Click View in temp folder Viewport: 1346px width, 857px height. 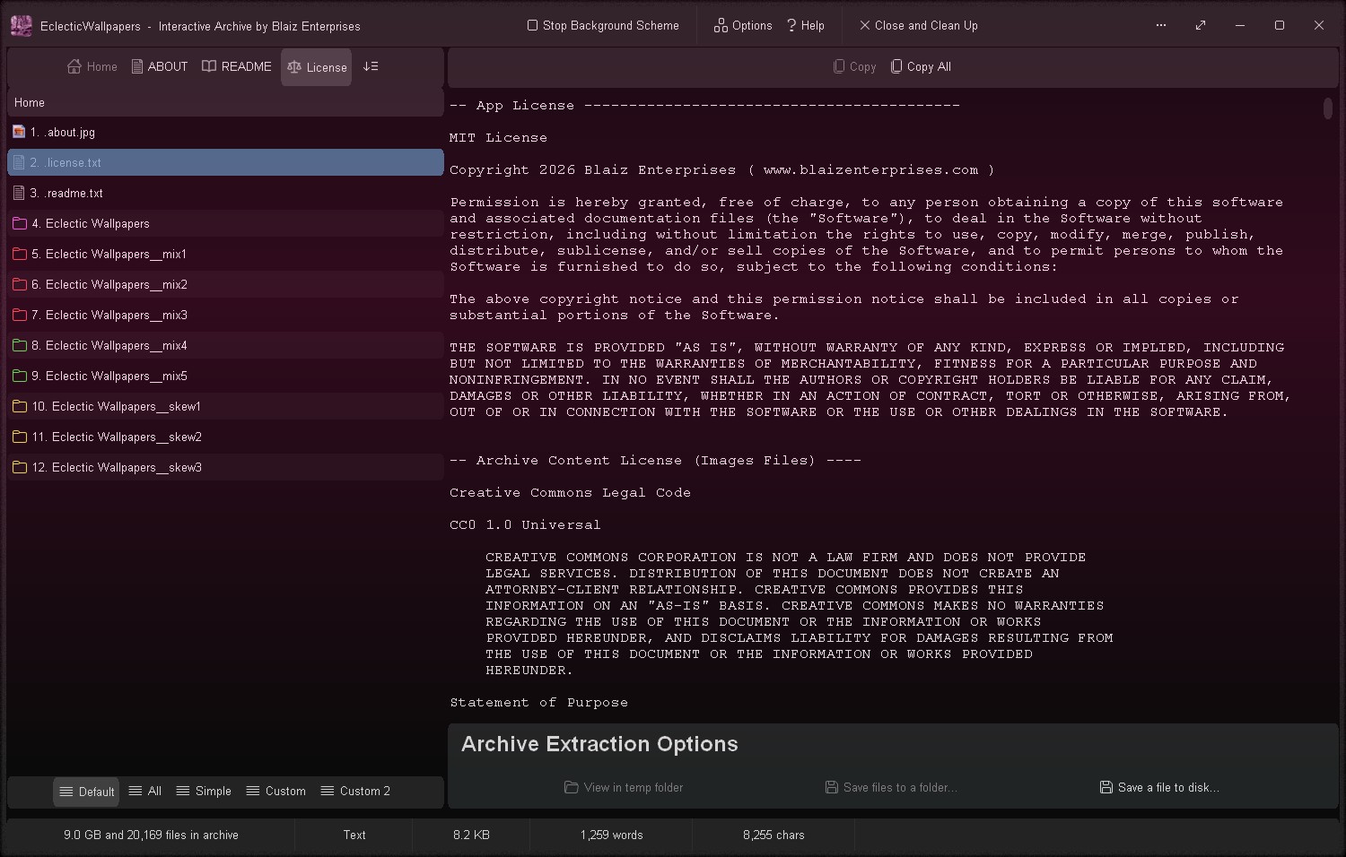[624, 788]
